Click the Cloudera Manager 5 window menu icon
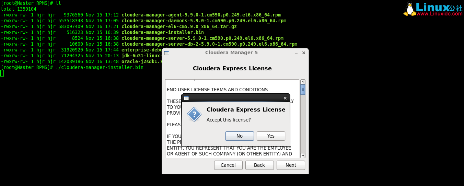 (x=167, y=53)
